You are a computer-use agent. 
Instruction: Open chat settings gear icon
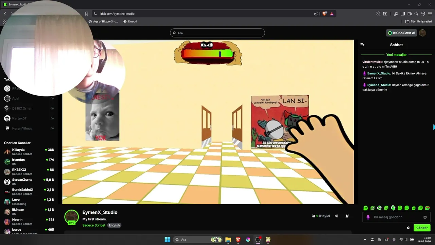(x=408, y=228)
